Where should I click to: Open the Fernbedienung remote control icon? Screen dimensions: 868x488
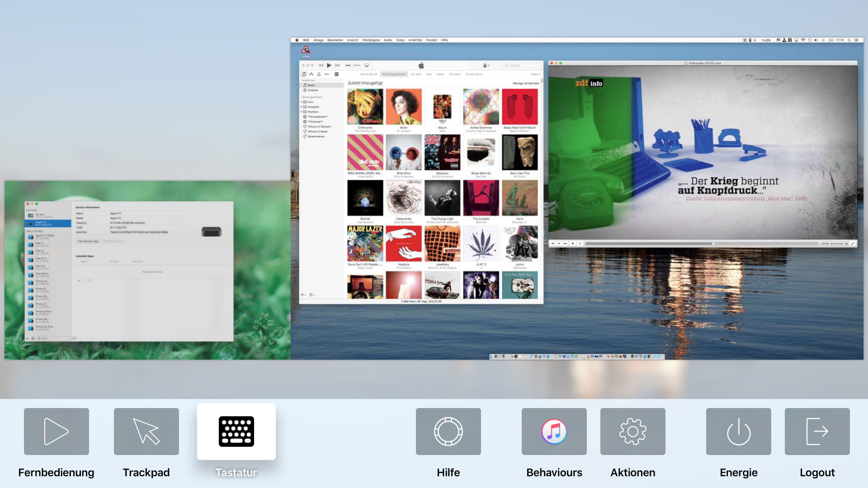click(x=57, y=432)
